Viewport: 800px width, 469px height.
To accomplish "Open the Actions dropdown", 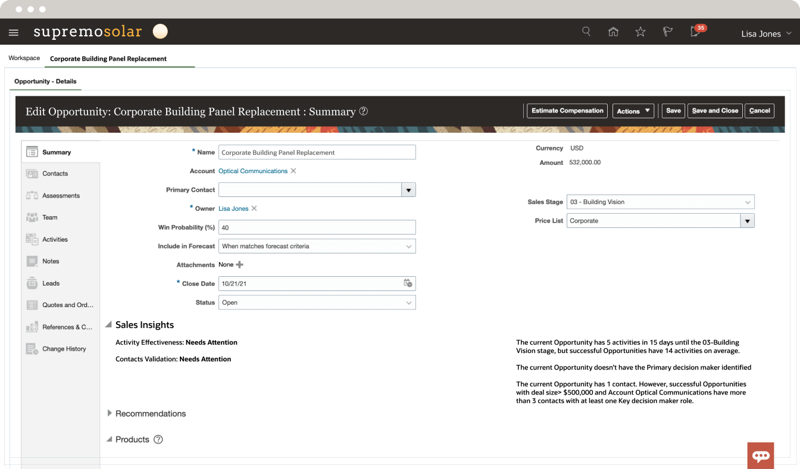I will click(x=633, y=111).
